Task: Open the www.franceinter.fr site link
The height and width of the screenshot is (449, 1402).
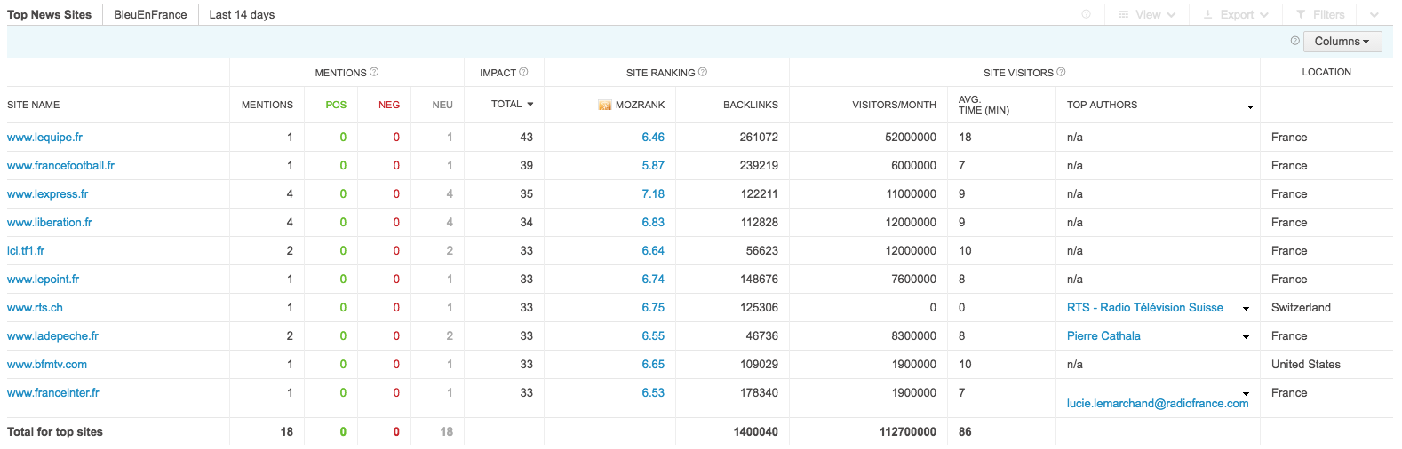Action: tap(53, 392)
